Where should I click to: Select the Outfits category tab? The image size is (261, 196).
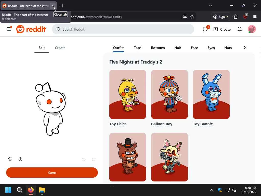tap(119, 48)
